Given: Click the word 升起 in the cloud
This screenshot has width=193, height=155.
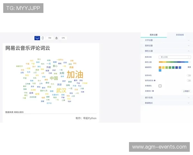Looking at the screenshot, I should pyautogui.click(x=49, y=67).
